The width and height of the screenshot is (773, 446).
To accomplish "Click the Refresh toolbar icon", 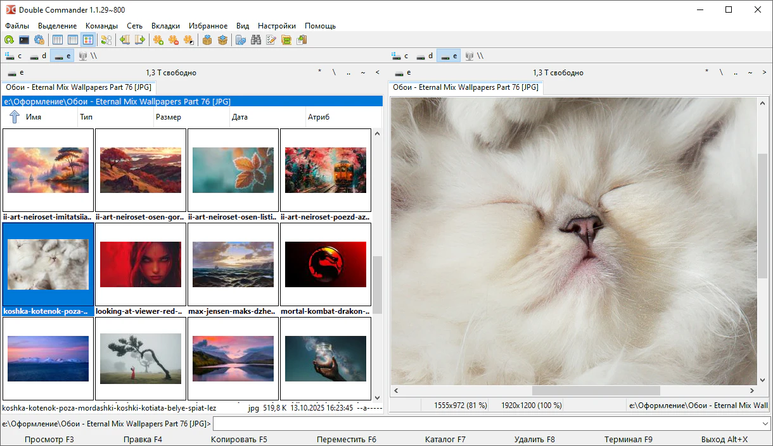I will 9,40.
